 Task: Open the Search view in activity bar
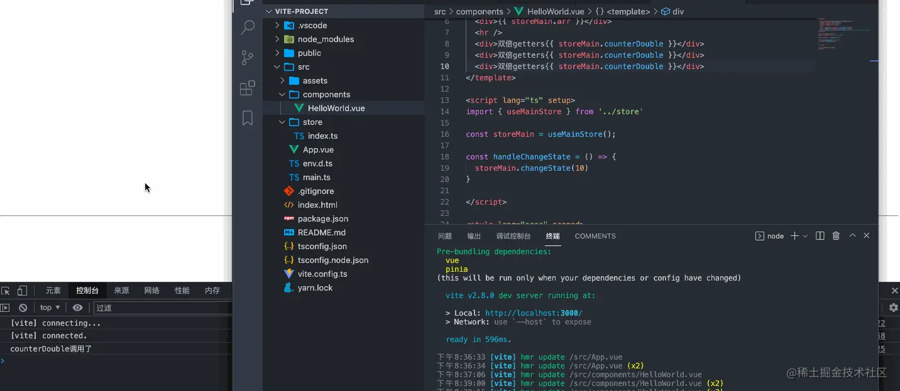coord(248,27)
